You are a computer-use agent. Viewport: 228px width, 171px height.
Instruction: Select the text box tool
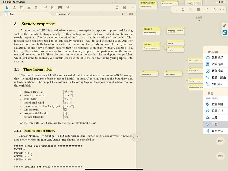53,8
